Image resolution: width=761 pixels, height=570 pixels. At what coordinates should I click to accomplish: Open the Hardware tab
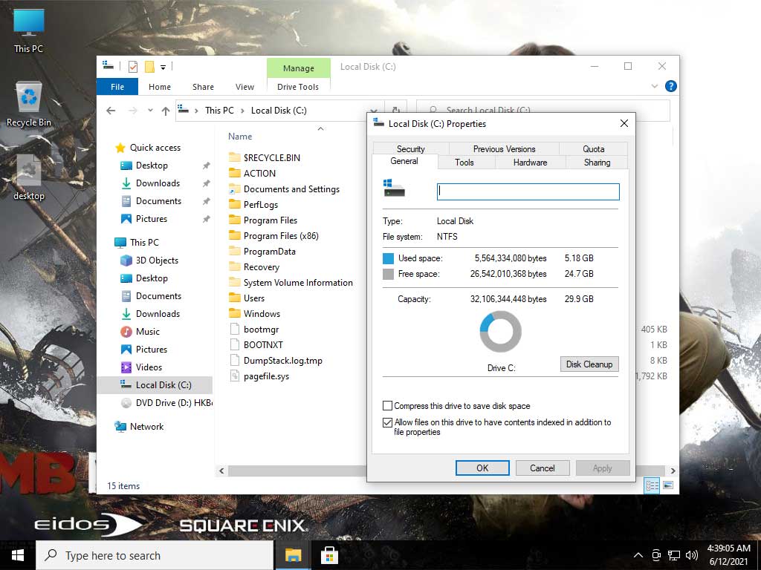[530, 163]
